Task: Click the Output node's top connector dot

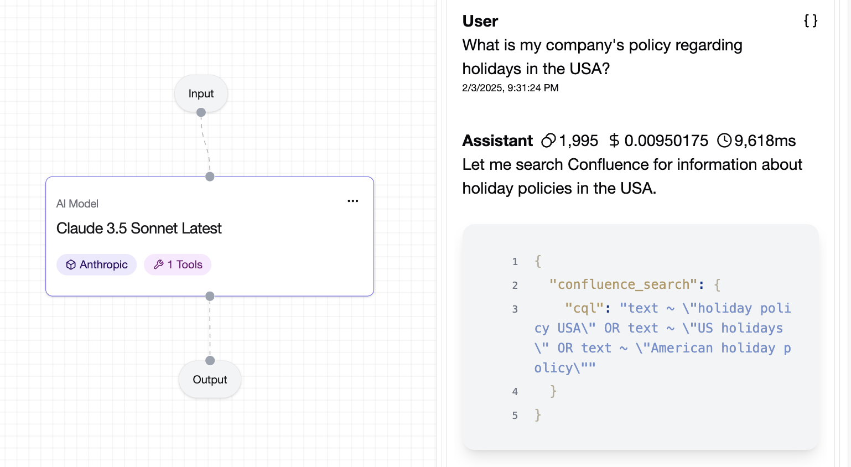Action: tap(210, 361)
